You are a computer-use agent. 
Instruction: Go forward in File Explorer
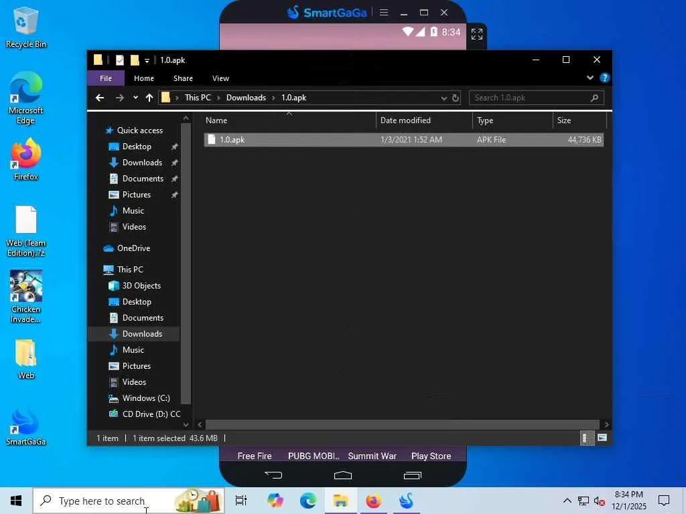click(119, 98)
